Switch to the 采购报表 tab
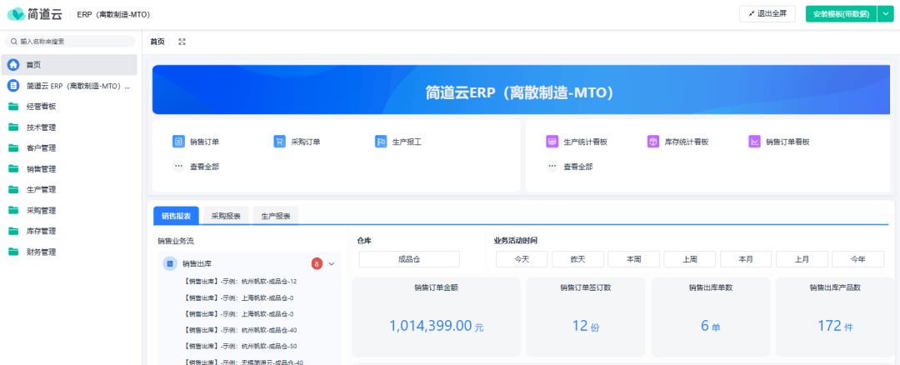 [x=226, y=216]
